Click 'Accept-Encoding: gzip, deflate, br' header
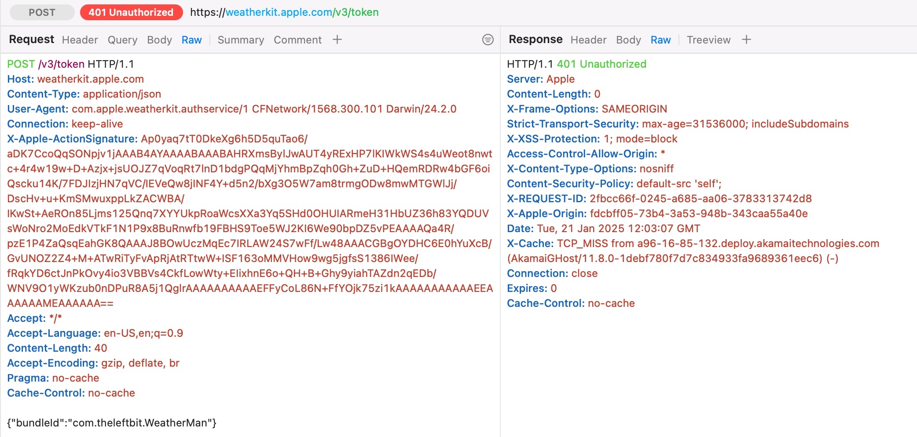917x437 pixels. (93, 363)
